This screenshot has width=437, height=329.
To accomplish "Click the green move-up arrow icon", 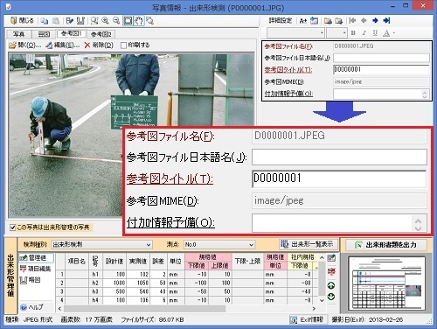I will coord(331,285).
